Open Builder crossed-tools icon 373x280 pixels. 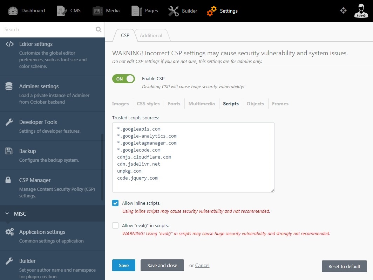(x=174, y=11)
